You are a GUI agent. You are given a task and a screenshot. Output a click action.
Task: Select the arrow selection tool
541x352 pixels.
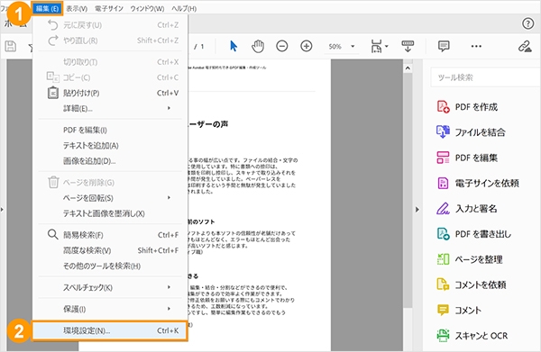point(234,46)
